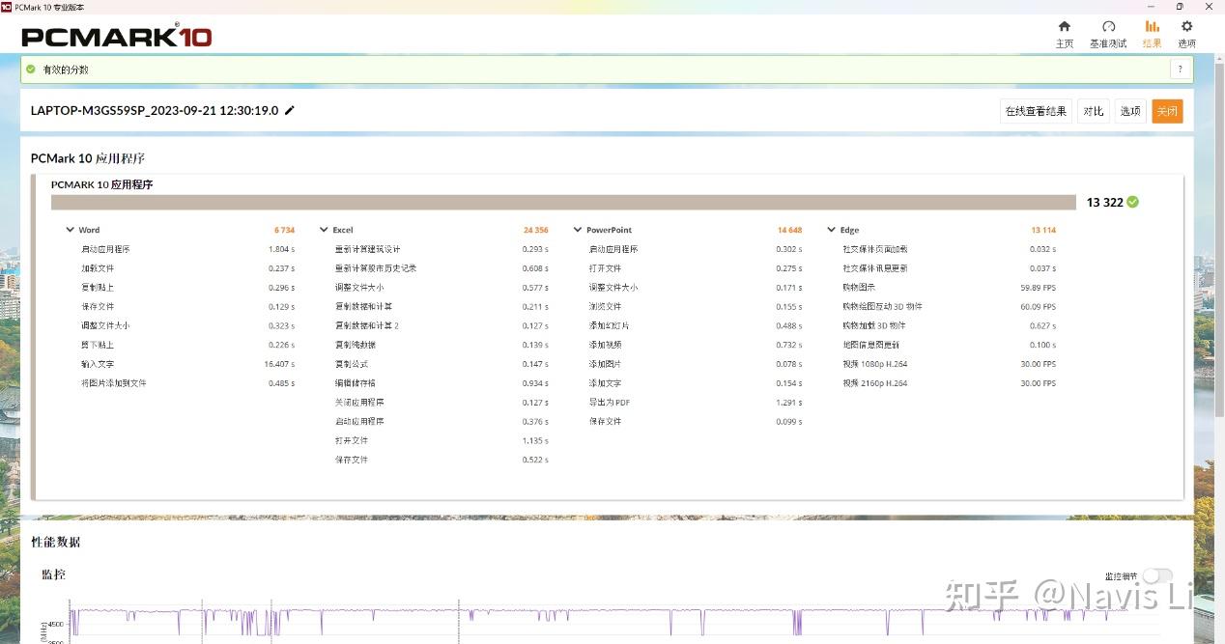Click the value 16.407 s
This screenshot has width=1225, height=644.
point(279,364)
